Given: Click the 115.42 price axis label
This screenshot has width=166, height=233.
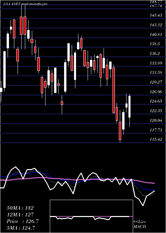Looking at the screenshot, I should [x=156, y=139].
